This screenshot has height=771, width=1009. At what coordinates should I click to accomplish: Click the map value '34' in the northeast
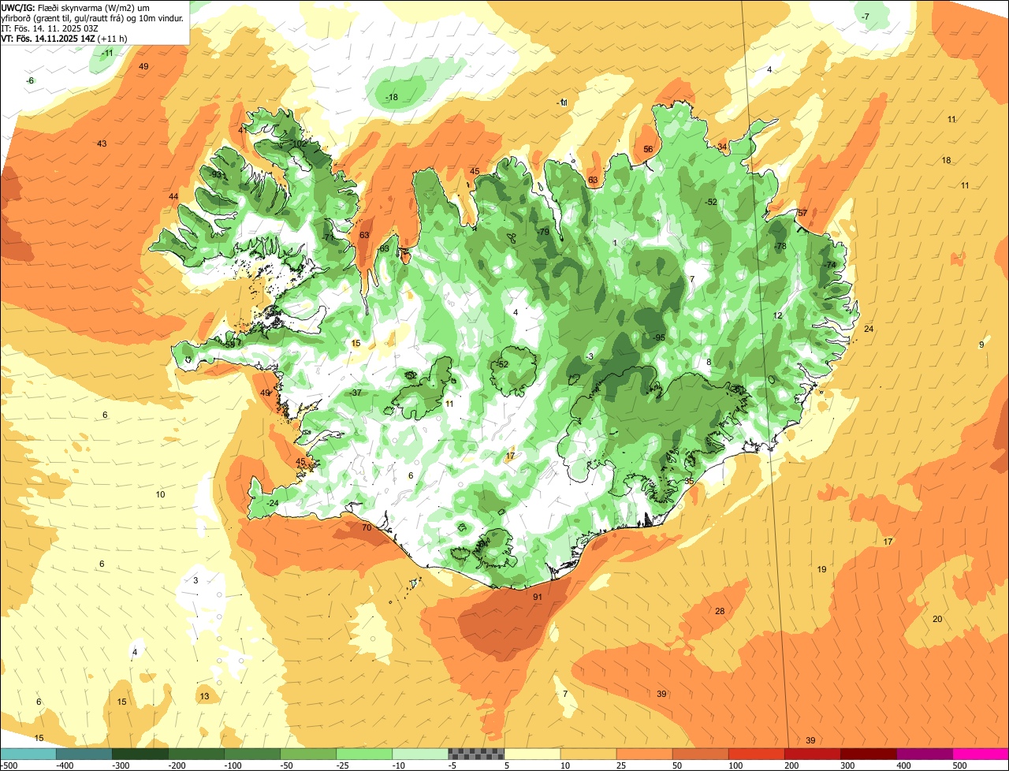[722, 147]
